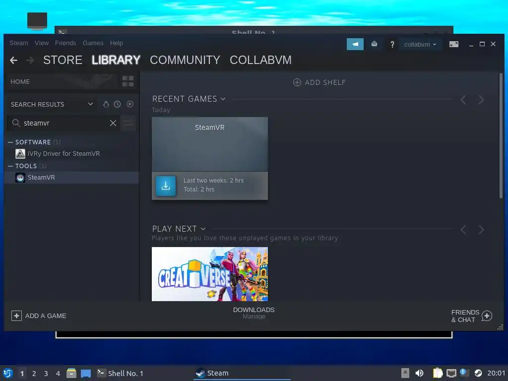Clear the steamvr search text
The height and width of the screenshot is (381, 508).
(x=113, y=123)
